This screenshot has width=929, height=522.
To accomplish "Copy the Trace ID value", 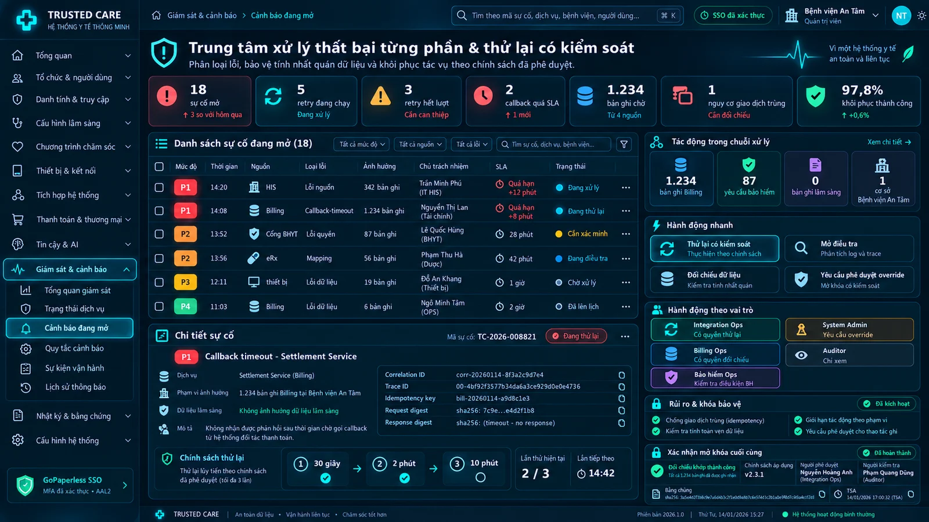I will click(x=621, y=387).
